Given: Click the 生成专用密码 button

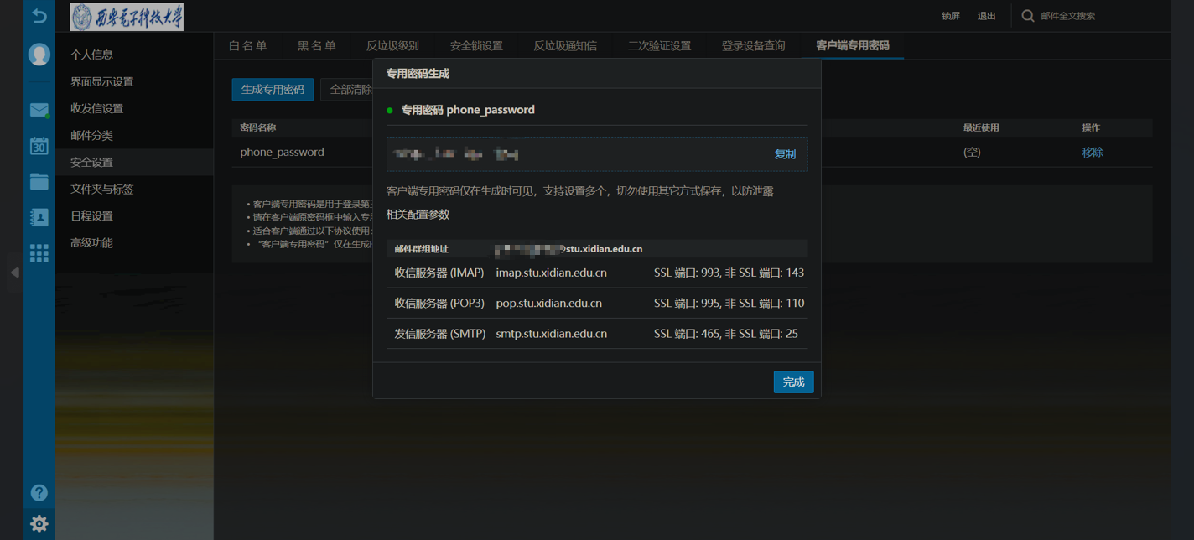Looking at the screenshot, I should [273, 90].
